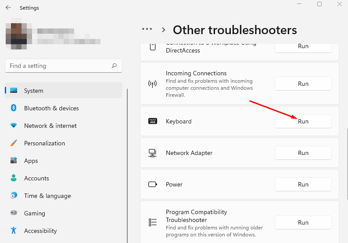This screenshot has height=243, width=348.
Task: Click the Network Adapter computer icon
Action: point(152,153)
